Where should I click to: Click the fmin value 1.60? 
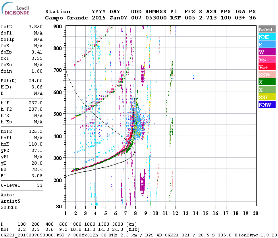37,71
